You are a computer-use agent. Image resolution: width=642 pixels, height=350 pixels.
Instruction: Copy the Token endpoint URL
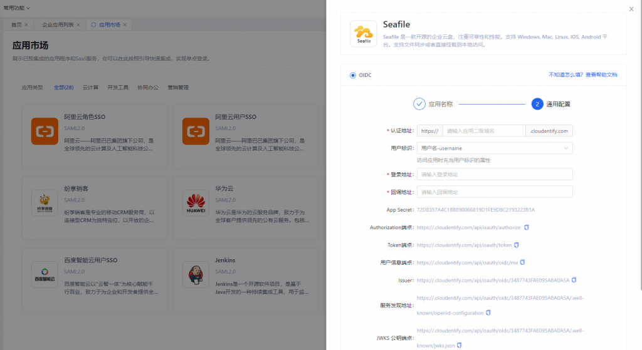517,245
